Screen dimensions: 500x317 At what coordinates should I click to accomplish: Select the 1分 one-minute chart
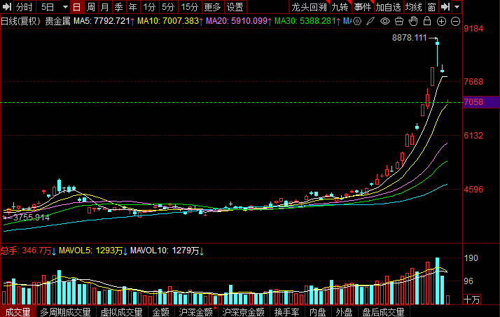point(149,7)
